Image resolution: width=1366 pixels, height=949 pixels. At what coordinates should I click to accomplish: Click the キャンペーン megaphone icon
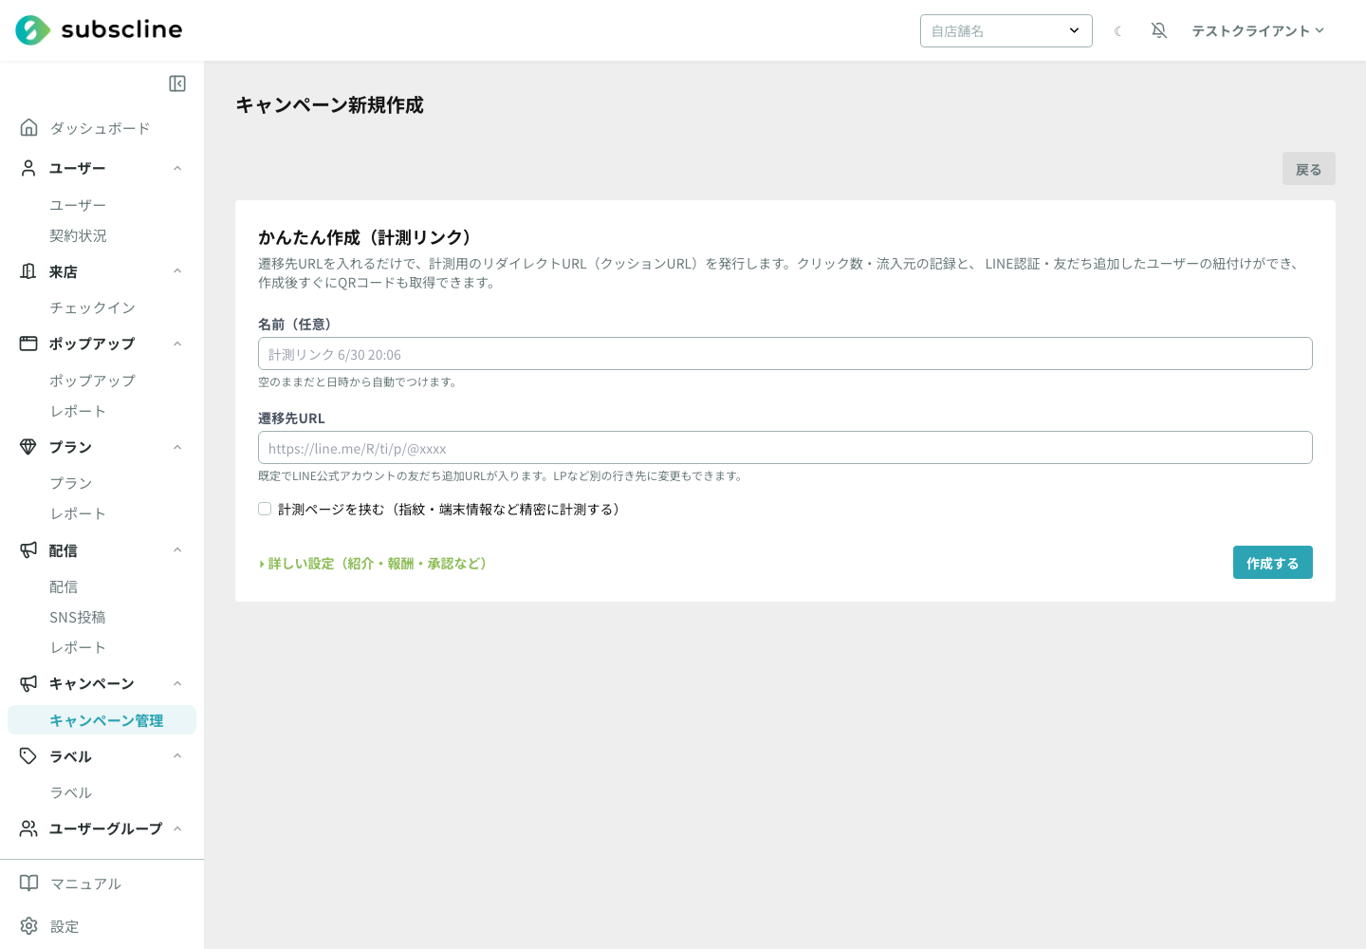pos(29,683)
